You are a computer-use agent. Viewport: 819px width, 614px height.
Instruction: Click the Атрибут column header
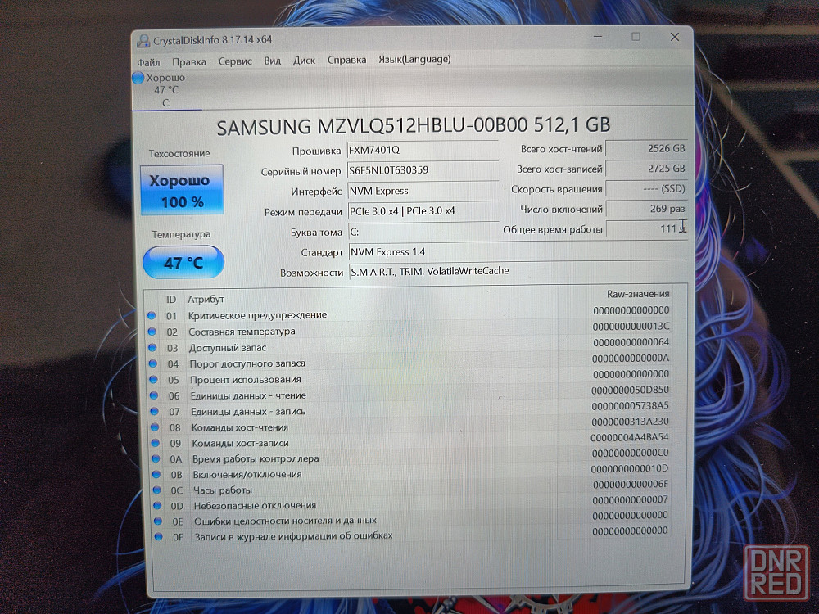[206, 299]
